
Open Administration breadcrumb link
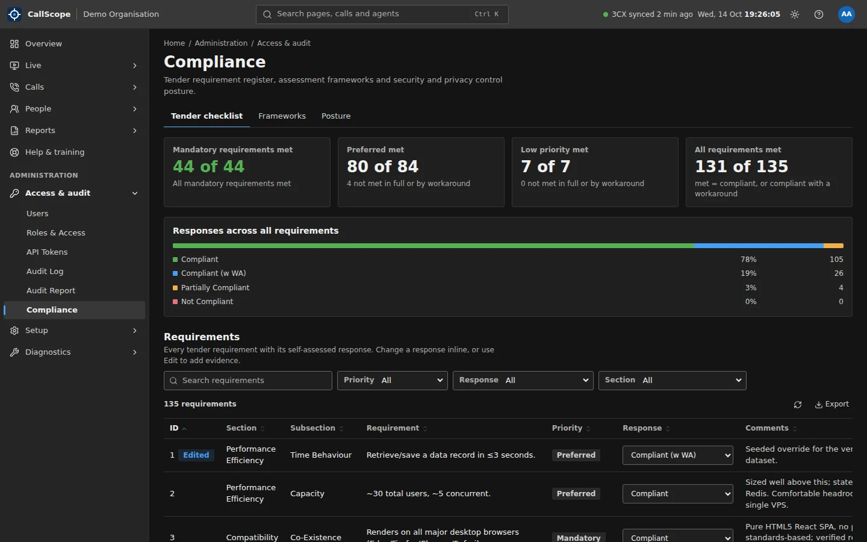tap(221, 43)
